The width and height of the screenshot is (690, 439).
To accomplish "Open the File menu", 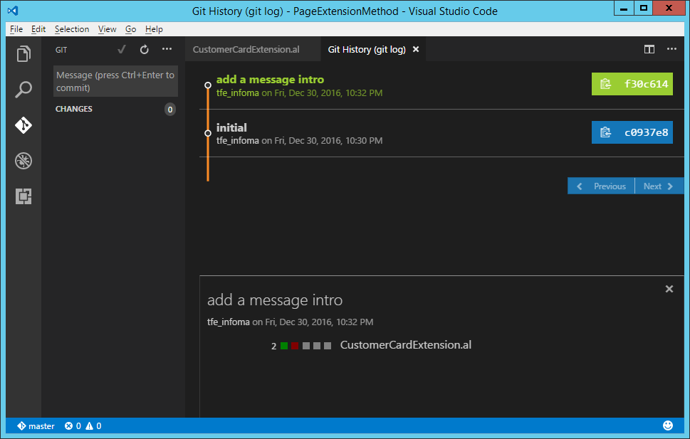I will click(16, 29).
